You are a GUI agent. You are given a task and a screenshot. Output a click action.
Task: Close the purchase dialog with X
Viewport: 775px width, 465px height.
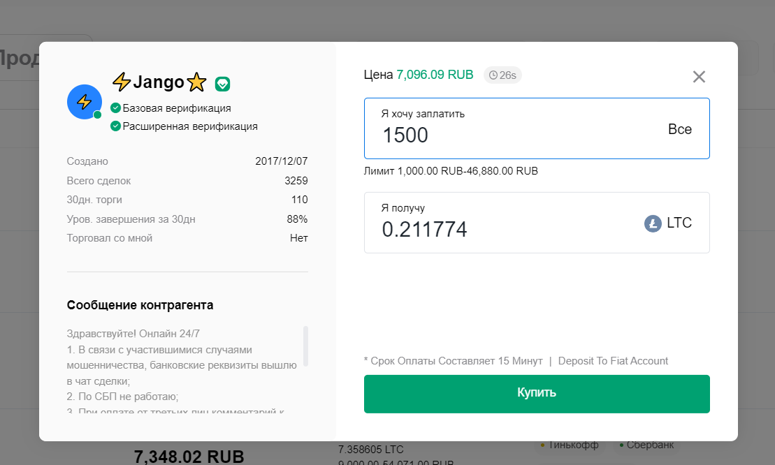pyautogui.click(x=699, y=77)
